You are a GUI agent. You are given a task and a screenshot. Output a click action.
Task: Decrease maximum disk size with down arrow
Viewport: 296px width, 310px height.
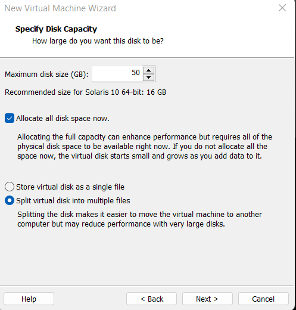coord(149,77)
